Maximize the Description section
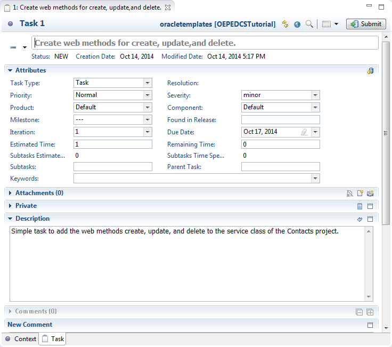The image size is (392, 347). pyautogui.click(x=370, y=219)
